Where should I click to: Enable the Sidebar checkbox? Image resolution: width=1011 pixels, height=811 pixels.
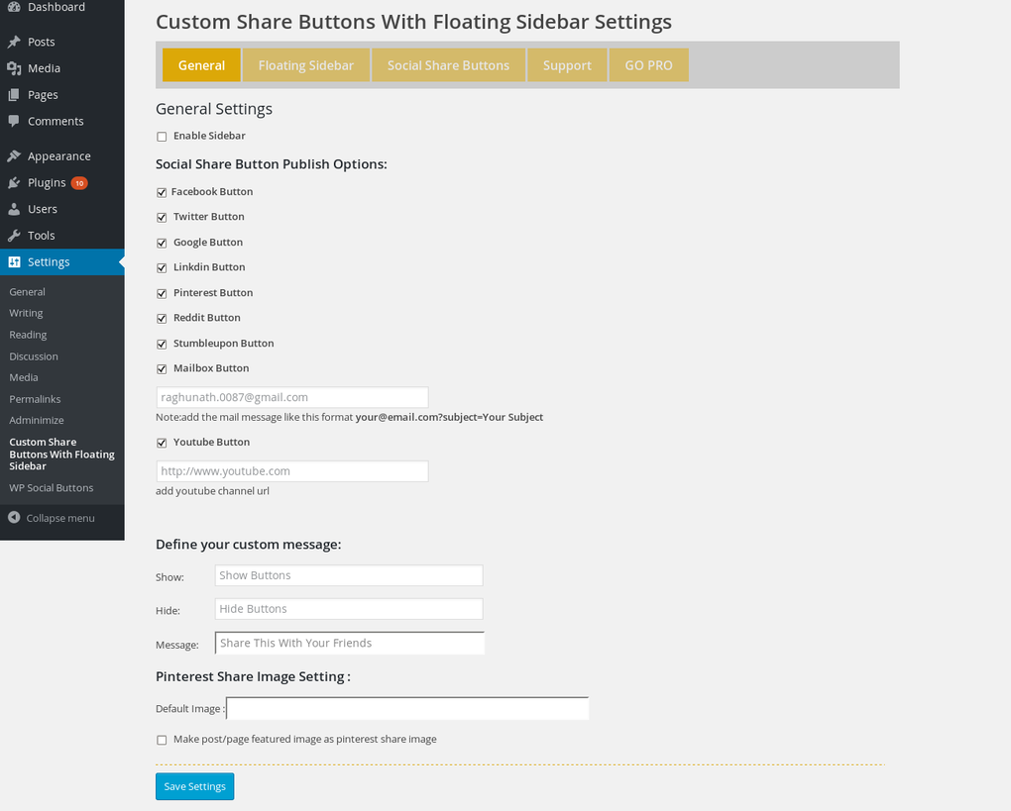162,137
